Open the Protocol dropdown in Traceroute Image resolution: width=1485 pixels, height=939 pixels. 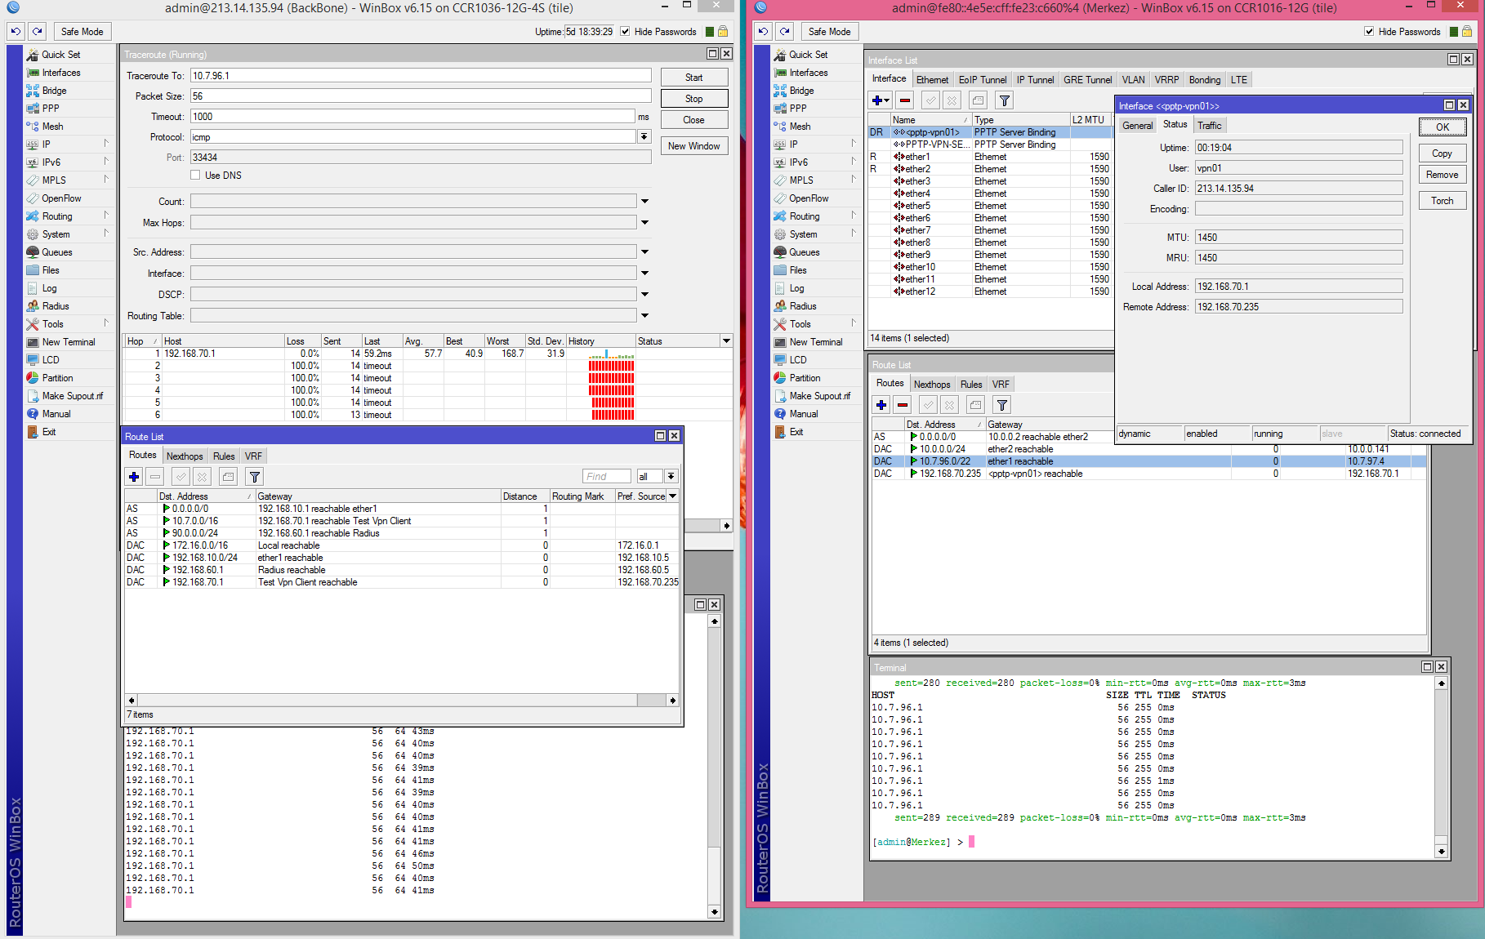(x=644, y=136)
